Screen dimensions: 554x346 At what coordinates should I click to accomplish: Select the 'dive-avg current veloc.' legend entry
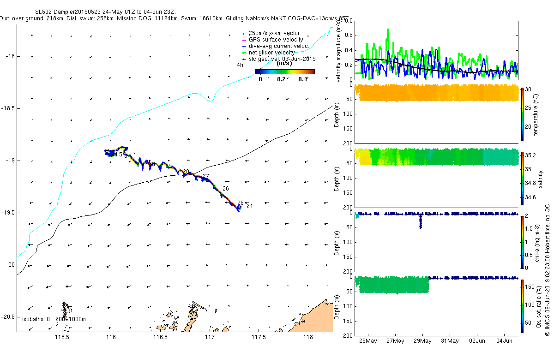276,46
